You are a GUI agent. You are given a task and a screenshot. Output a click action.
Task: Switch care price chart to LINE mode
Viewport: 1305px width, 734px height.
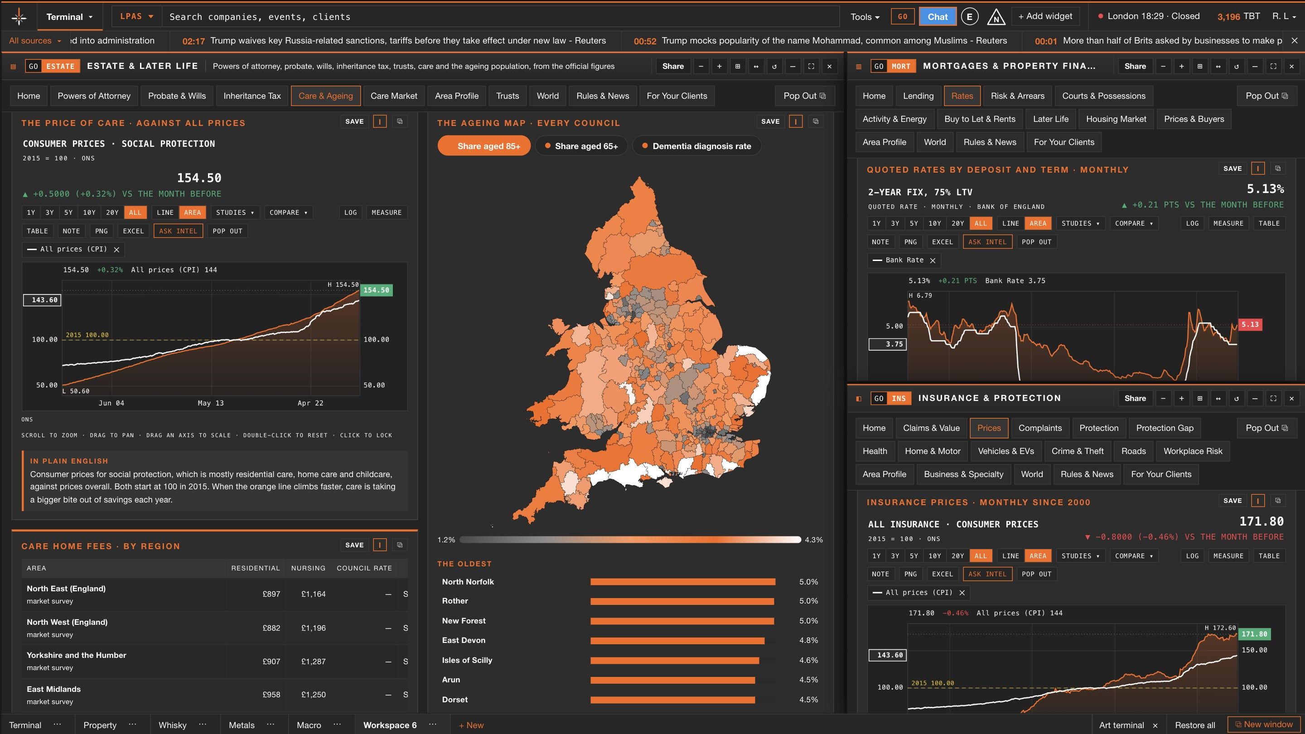click(x=165, y=213)
